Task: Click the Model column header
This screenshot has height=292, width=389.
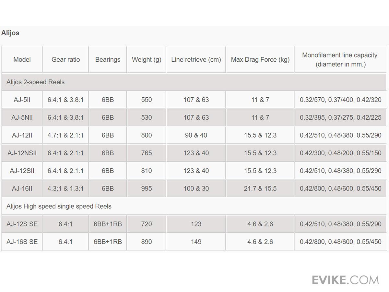Action: (x=22, y=59)
